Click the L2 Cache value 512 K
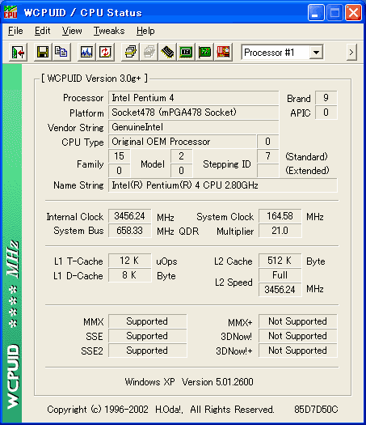The width and height of the screenshot is (366, 425). pyautogui.click(x=280, y=261)
